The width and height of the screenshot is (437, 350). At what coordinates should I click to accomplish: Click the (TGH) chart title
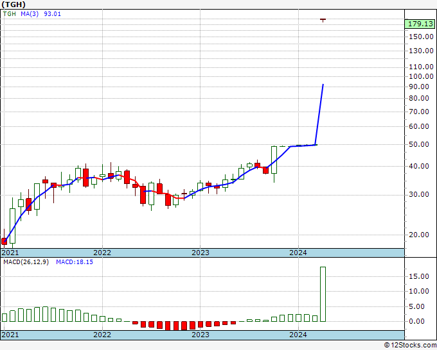click(13, 4)
